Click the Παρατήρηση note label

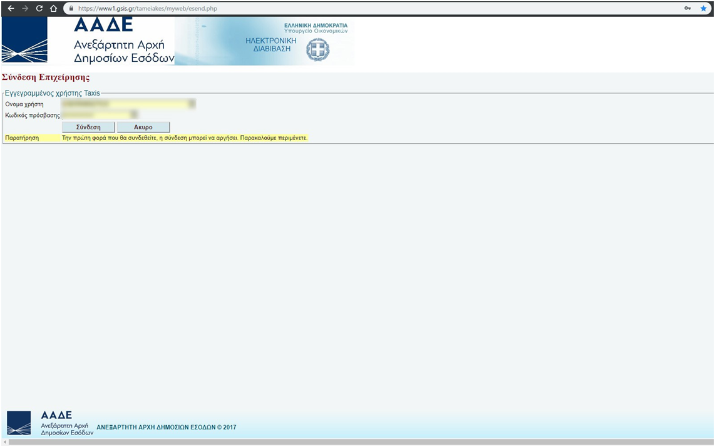pos(23,138)
